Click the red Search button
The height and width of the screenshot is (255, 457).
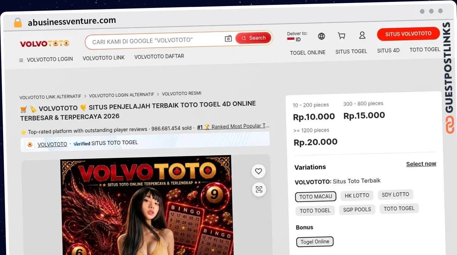pyautogui.click(x=253, y=38)
